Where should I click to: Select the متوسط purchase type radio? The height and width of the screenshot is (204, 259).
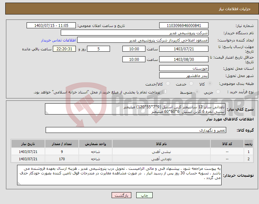[197, 92]
